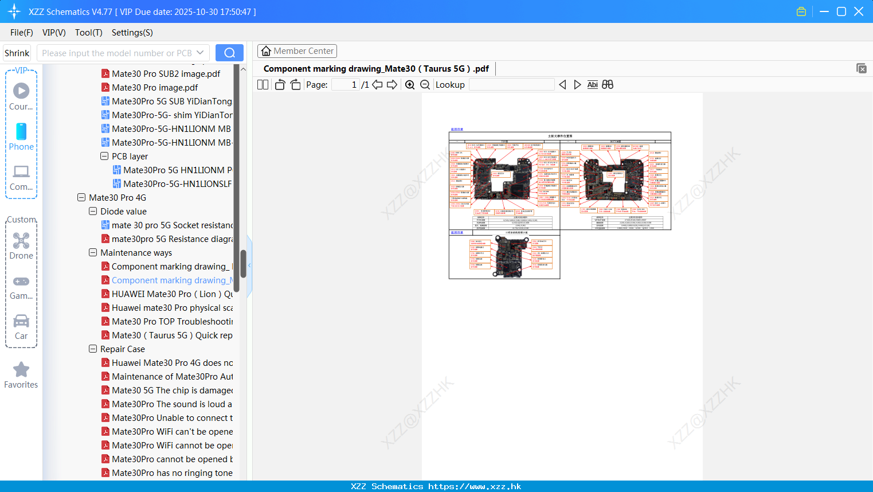Collapse the Maintenance ways folder
Image resolution: width=873 pixels, height=492 pixels.
click(x=93, y=252)
